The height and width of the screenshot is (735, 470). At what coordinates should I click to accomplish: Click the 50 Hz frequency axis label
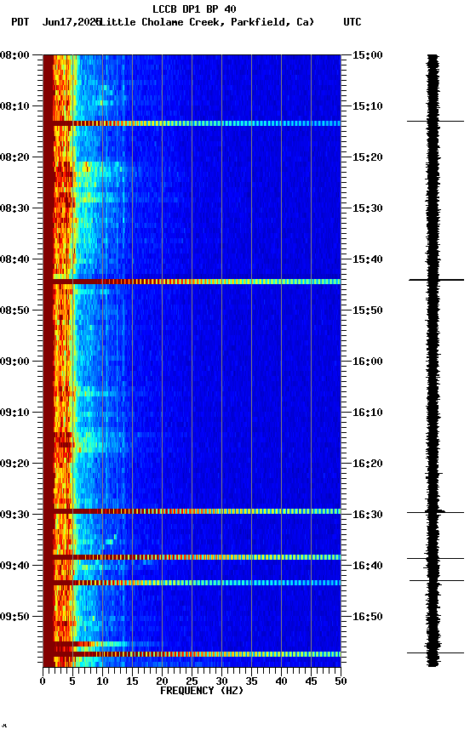pos(341,681)
